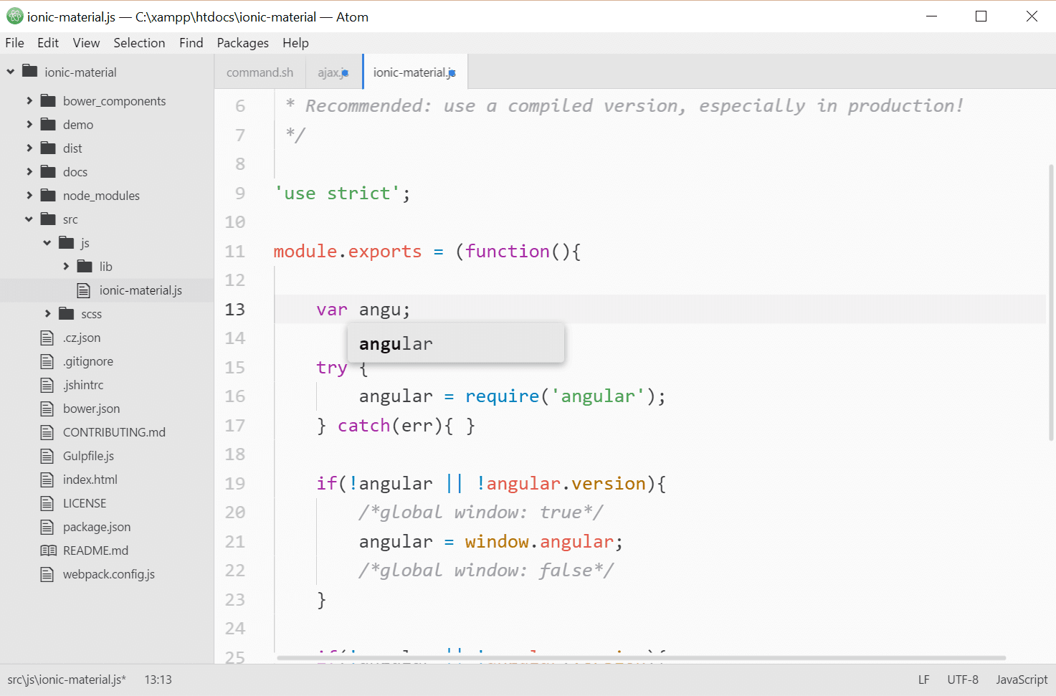Expand the bower_components folder chevron
This screenshot has height=696, width=1056.
[29, 101]
